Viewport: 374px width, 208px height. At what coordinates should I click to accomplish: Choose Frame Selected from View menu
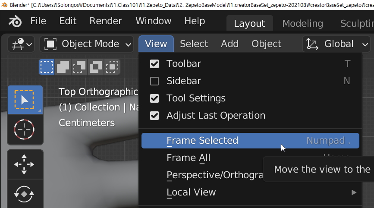click(x=250, y=141)
